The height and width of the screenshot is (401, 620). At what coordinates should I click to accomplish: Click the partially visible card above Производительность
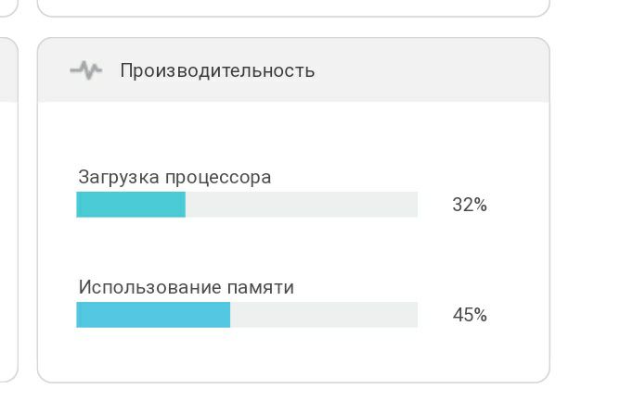[292, 6]
